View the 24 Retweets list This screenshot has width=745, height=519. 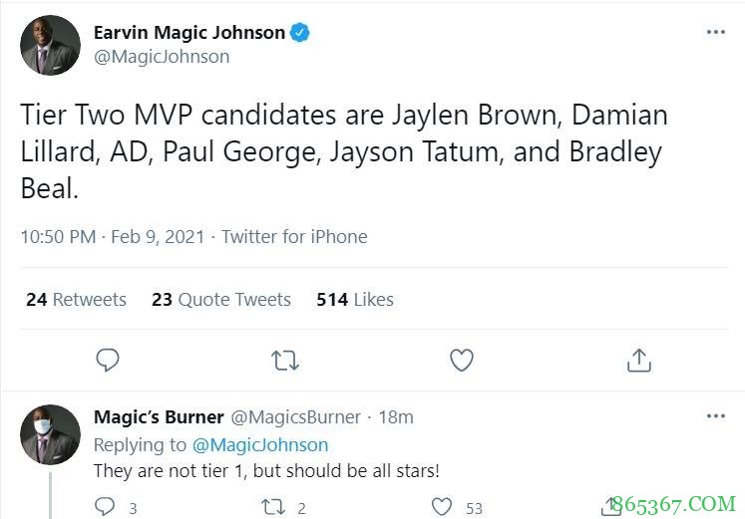point(76,299)
